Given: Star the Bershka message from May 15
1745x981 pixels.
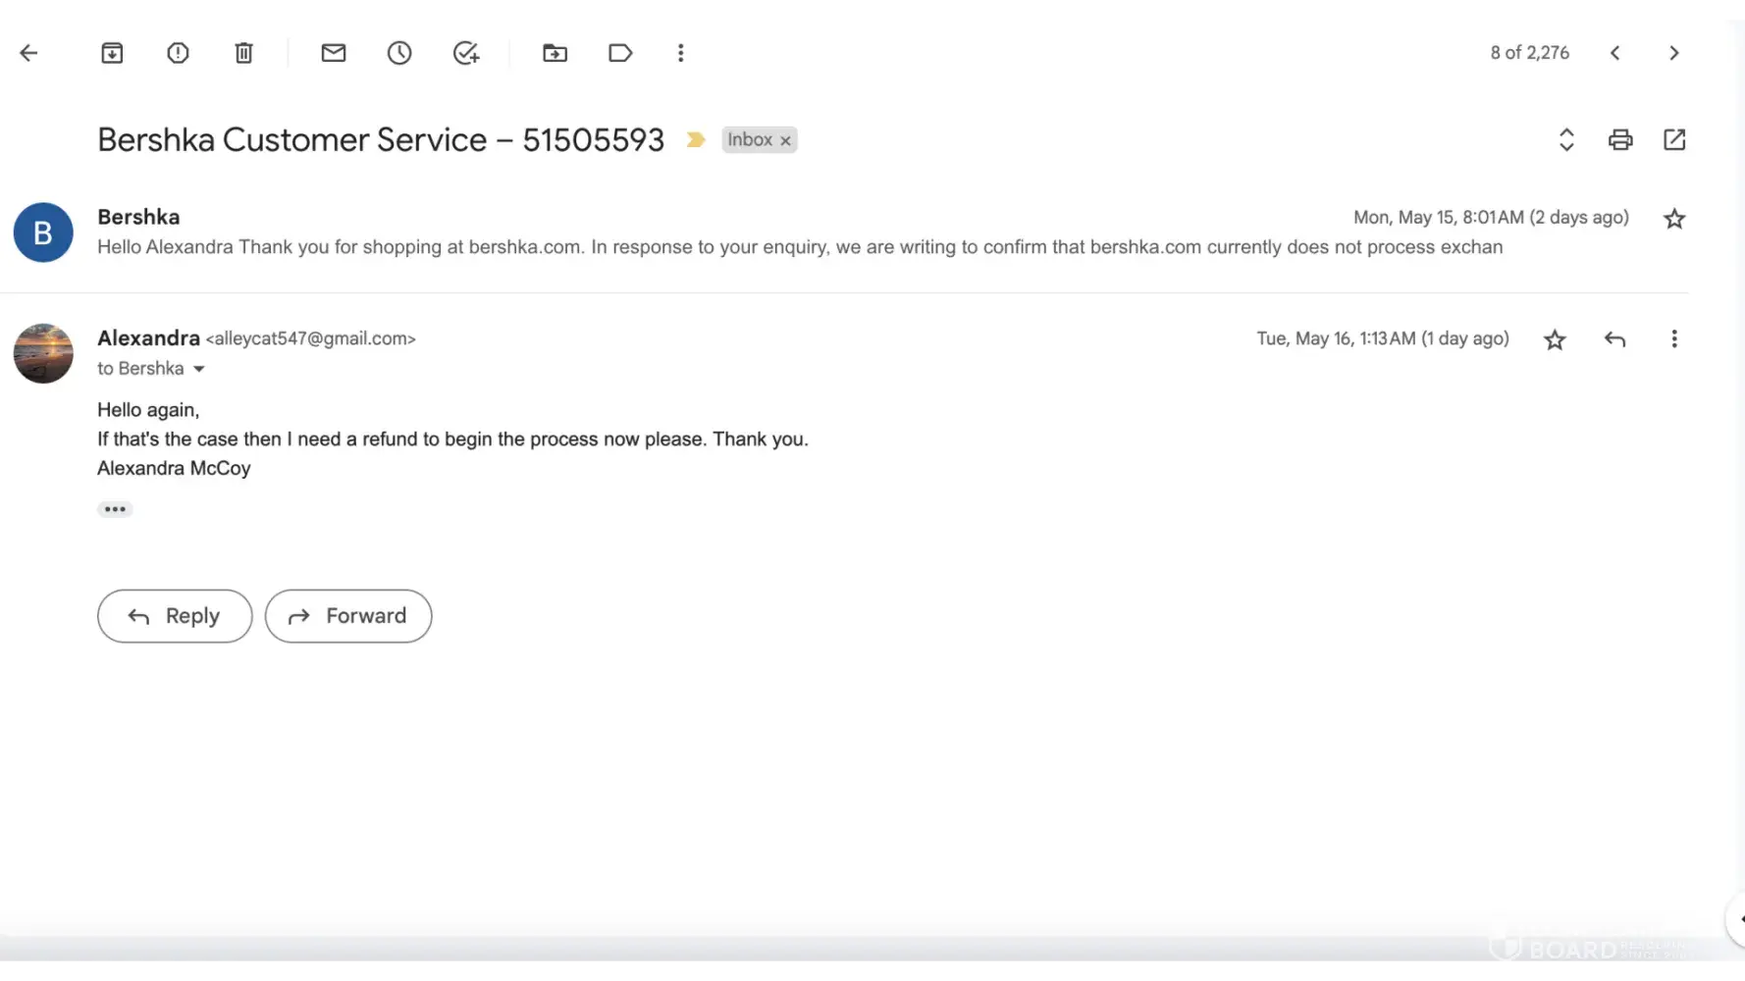Looking at the screenshot, I should click(1674, 219).
